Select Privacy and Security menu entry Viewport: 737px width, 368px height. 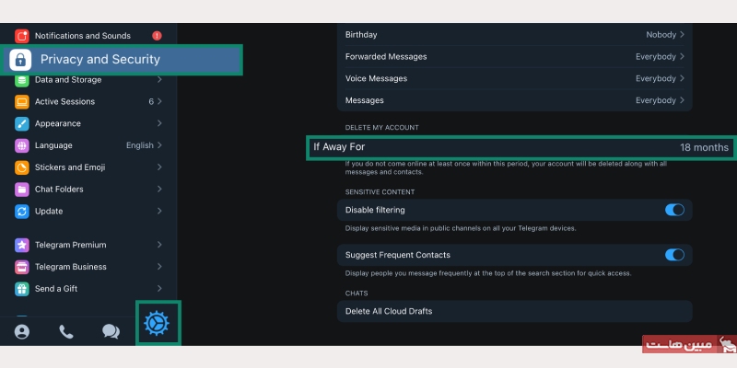click(122, 60)
